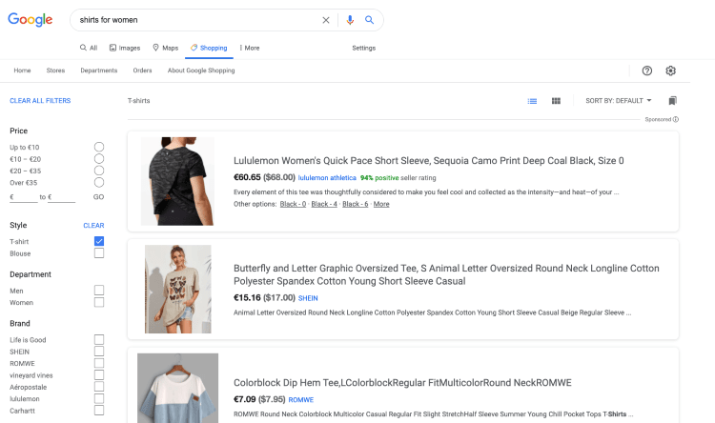This screenshot has height=423, width=715.
Task: Select Black - 6 option
Action: (356, 204)
